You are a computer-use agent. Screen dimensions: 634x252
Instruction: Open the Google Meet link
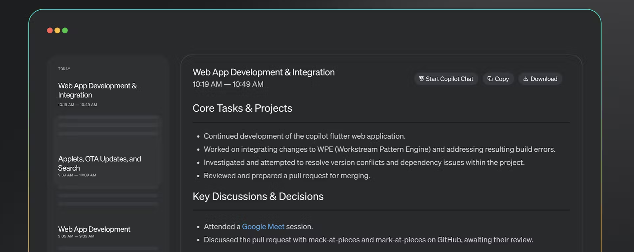pos(263,227)
